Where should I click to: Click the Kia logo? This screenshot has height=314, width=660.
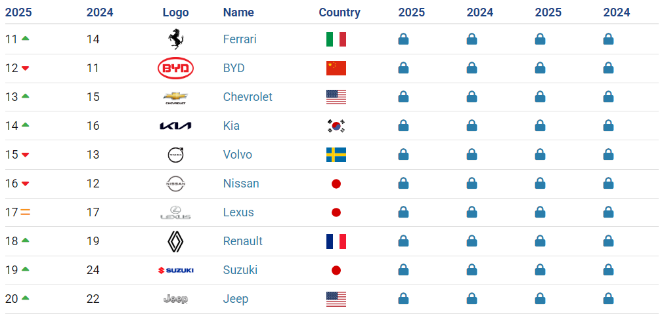coord(175,126)
